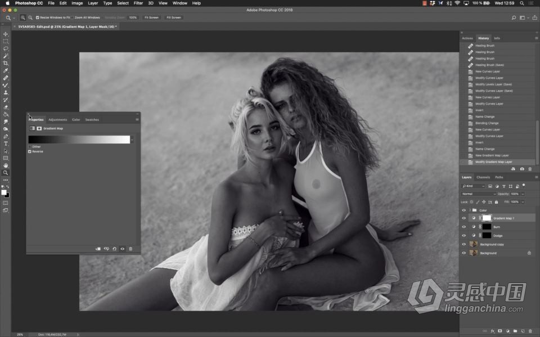Expand the Color layer group

[x=470, y=210]
